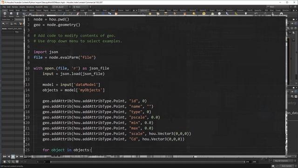Open the Key All Channels dropdown
The image size is (298, 168).
(284, 161)
